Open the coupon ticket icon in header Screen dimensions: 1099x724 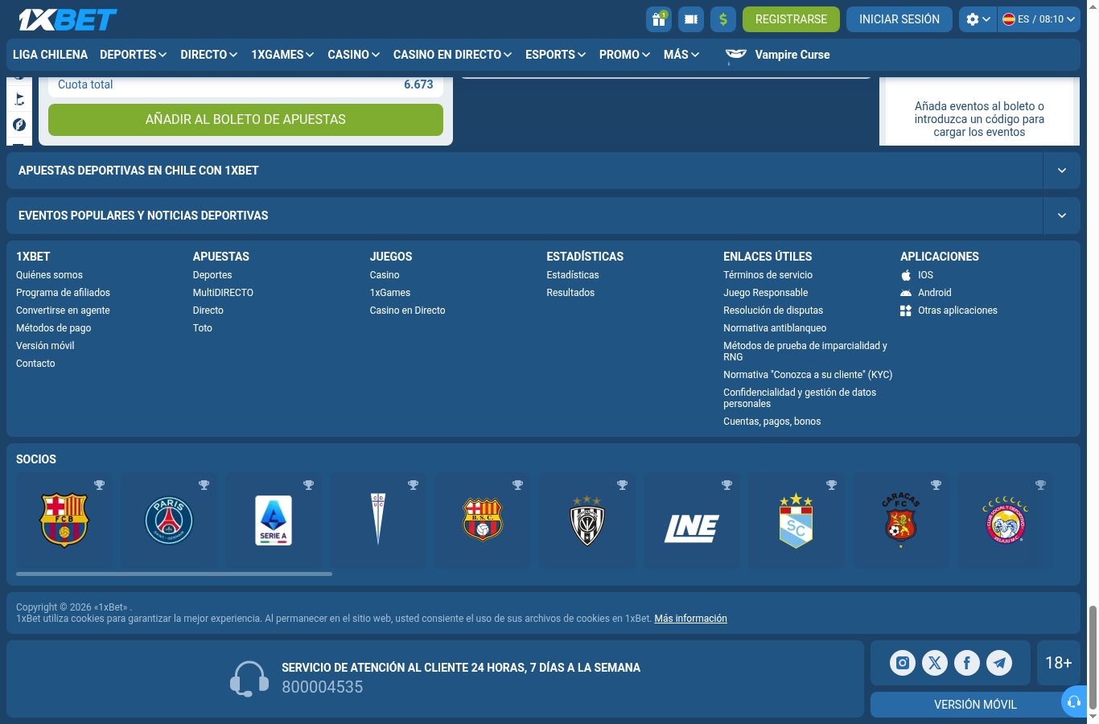coord(691,19)
